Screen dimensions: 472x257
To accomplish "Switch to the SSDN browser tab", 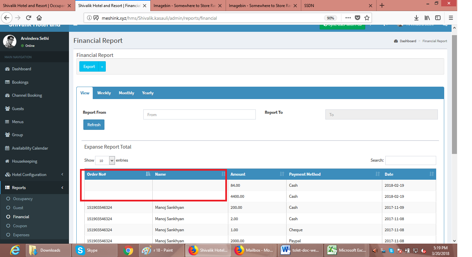I will click(x=338, y=5).
